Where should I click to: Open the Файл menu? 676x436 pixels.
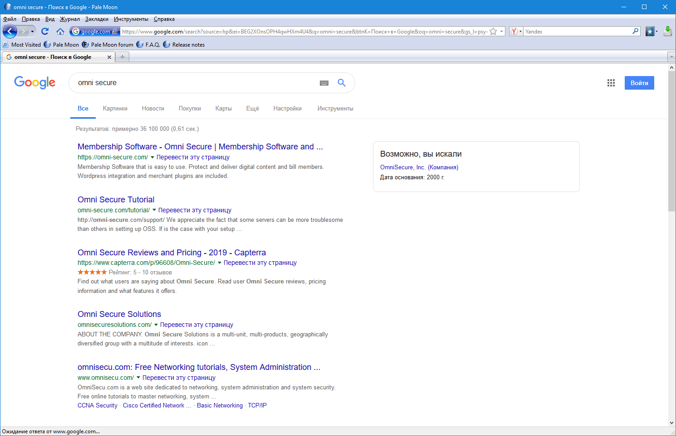click(10, 19)
